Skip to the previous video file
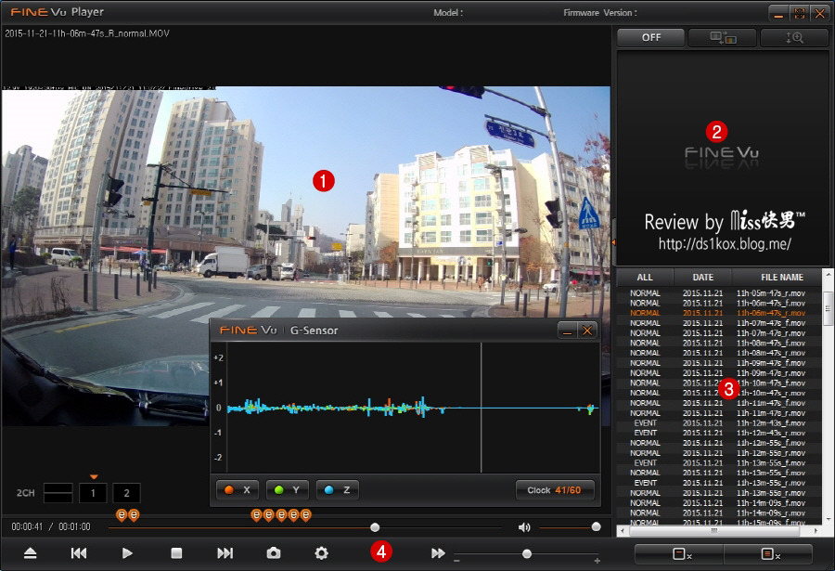Image resolution: width=835 pixels, height=571 pixels. [79, 553]
